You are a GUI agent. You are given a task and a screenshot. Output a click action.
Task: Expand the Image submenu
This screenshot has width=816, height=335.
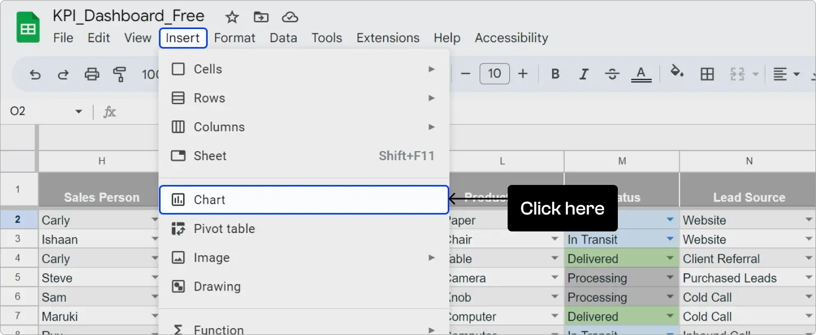(x=431, y=257)
